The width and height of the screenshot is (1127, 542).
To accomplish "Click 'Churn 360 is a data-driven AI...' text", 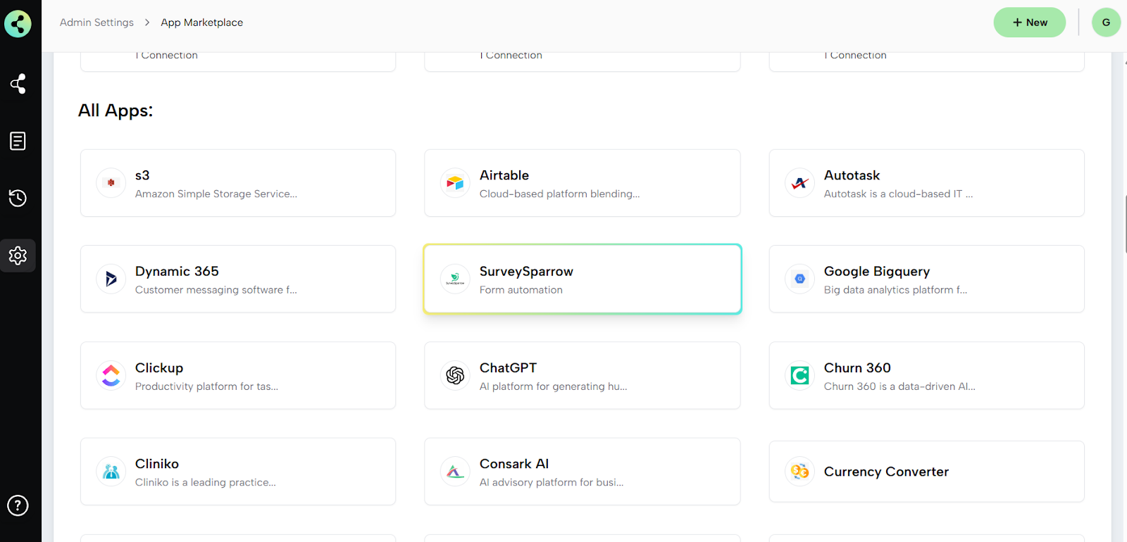I will pos(899,386).
